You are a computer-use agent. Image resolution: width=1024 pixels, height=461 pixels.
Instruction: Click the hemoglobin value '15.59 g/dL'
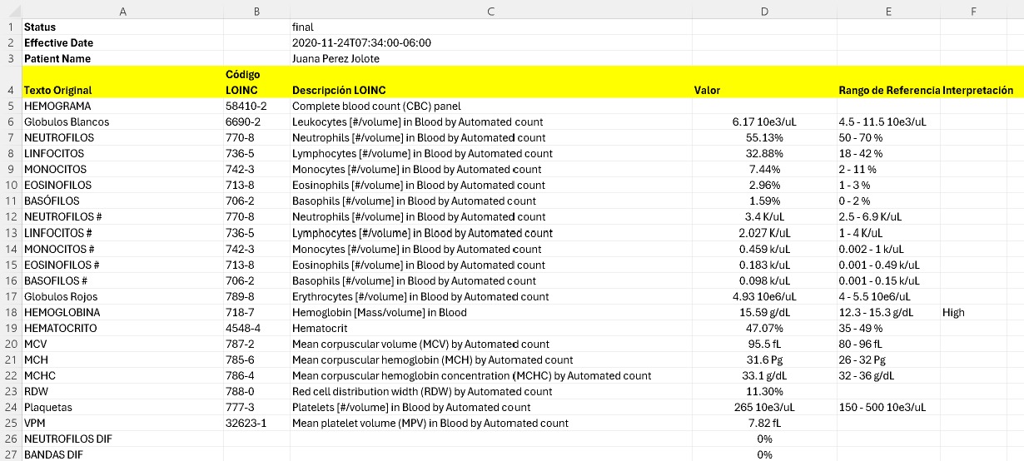click(x=764, y=313)
